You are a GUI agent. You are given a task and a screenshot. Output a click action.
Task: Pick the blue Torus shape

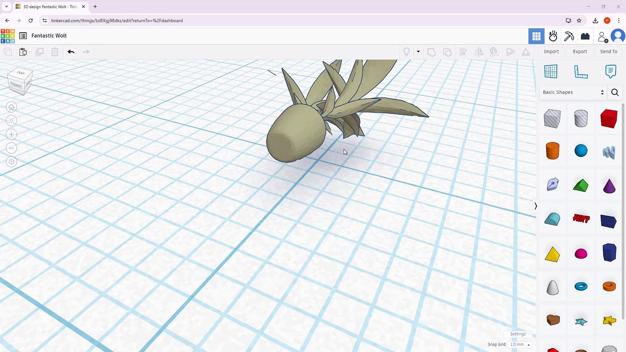pos(581,286)
